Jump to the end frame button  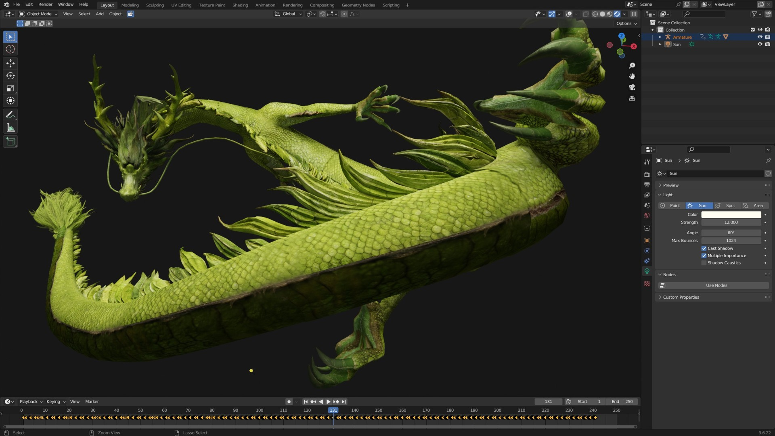[344, 402]
